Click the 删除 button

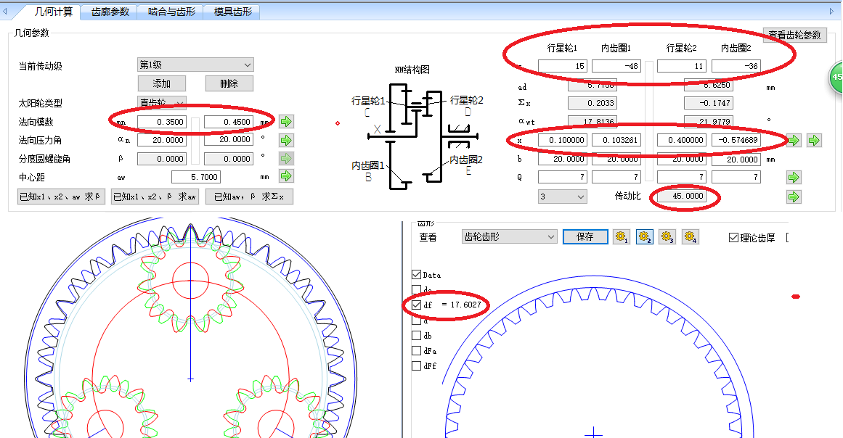pyautogui.click(x=229, y=83)
